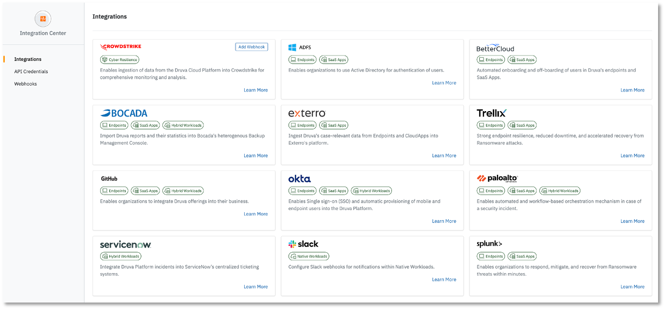This screenshot has width=665, height=310.
Task: Click the Palo Alto Networks logo
Action: pos(497,179)
